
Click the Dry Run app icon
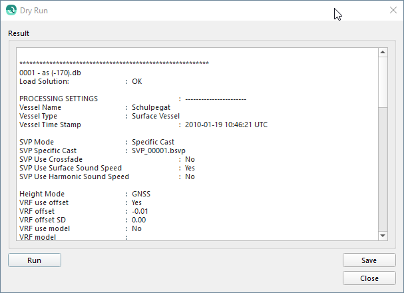pos(11,11)
